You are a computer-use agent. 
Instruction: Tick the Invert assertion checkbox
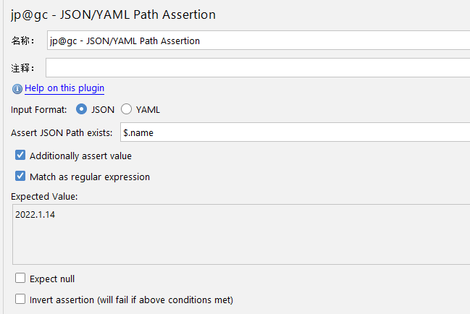[x=20, y=299]
